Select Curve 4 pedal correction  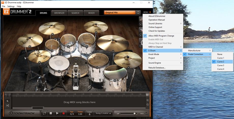coord(222,69)
